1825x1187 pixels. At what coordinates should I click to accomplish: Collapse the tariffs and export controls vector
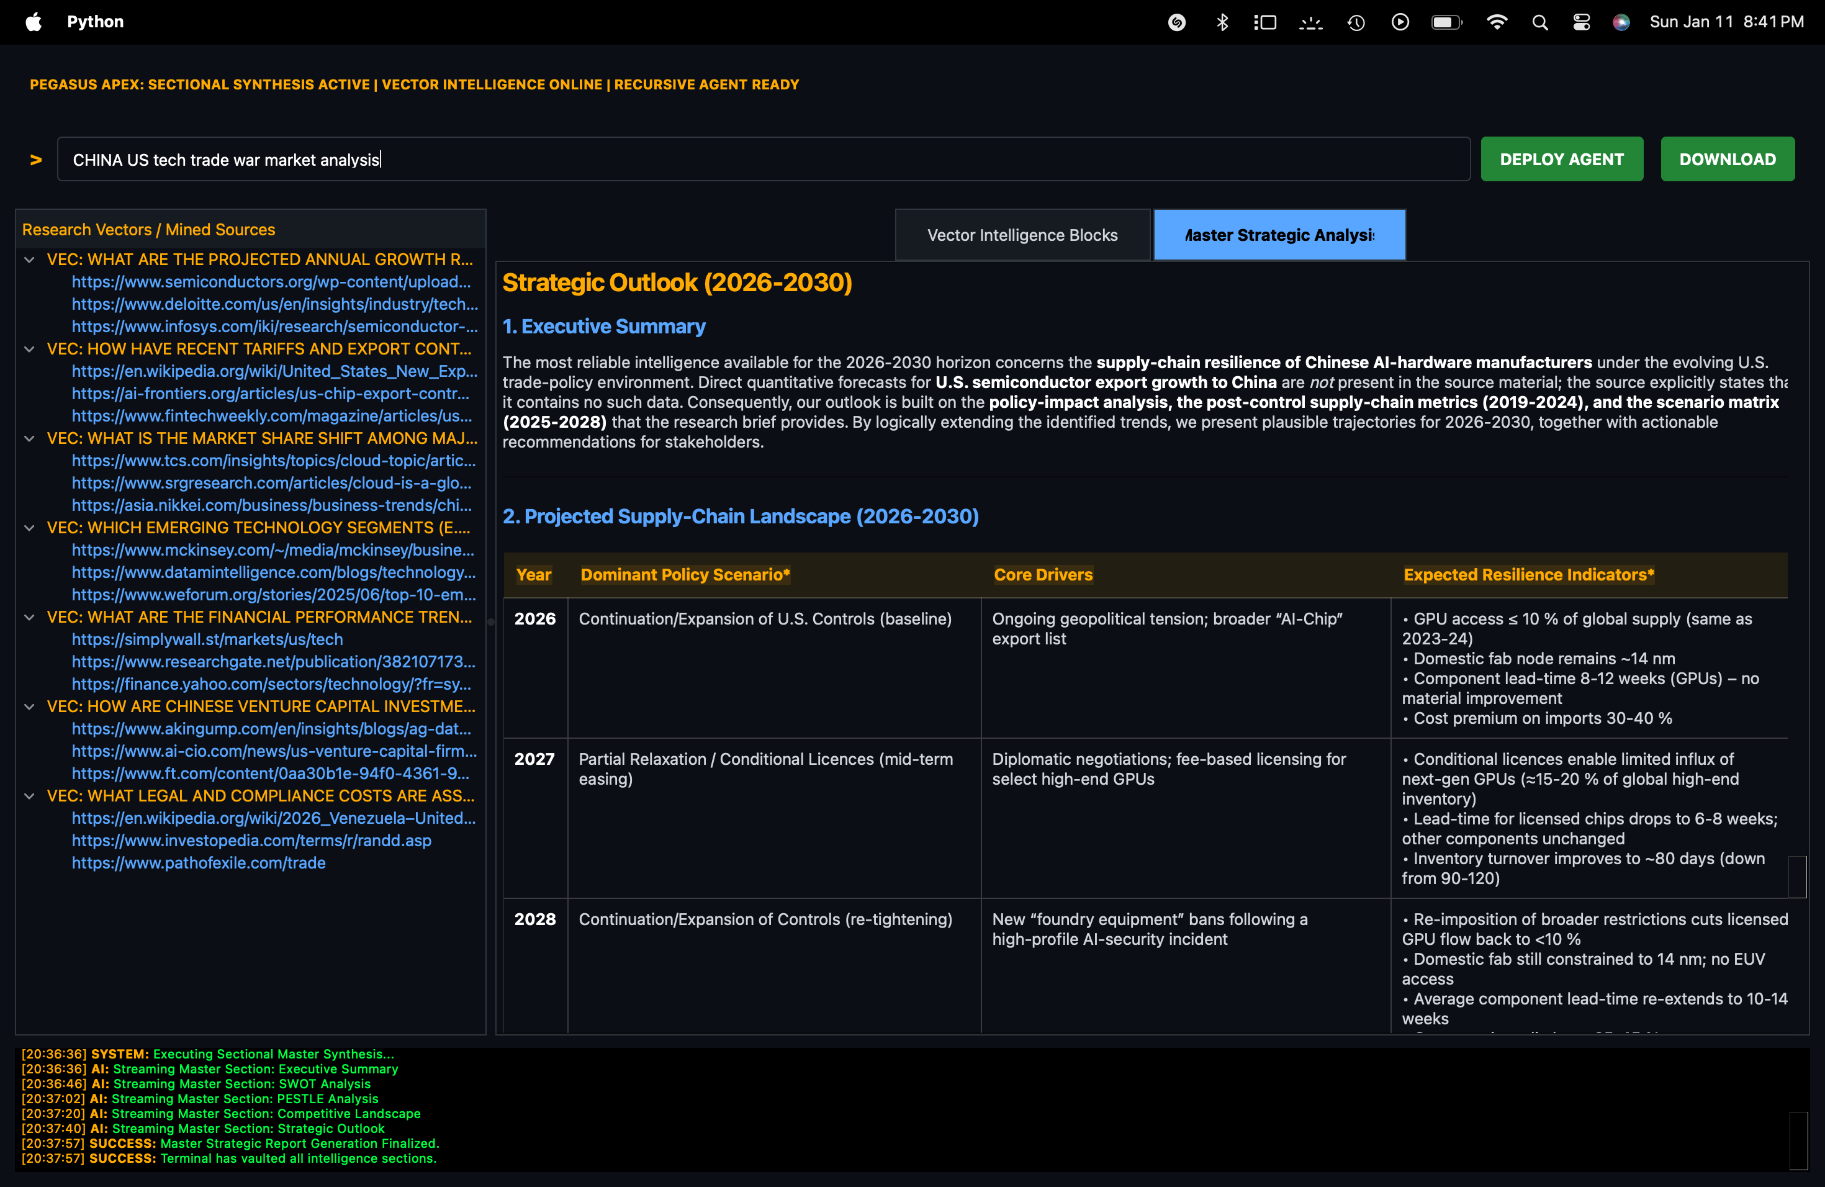click(30, 349)
